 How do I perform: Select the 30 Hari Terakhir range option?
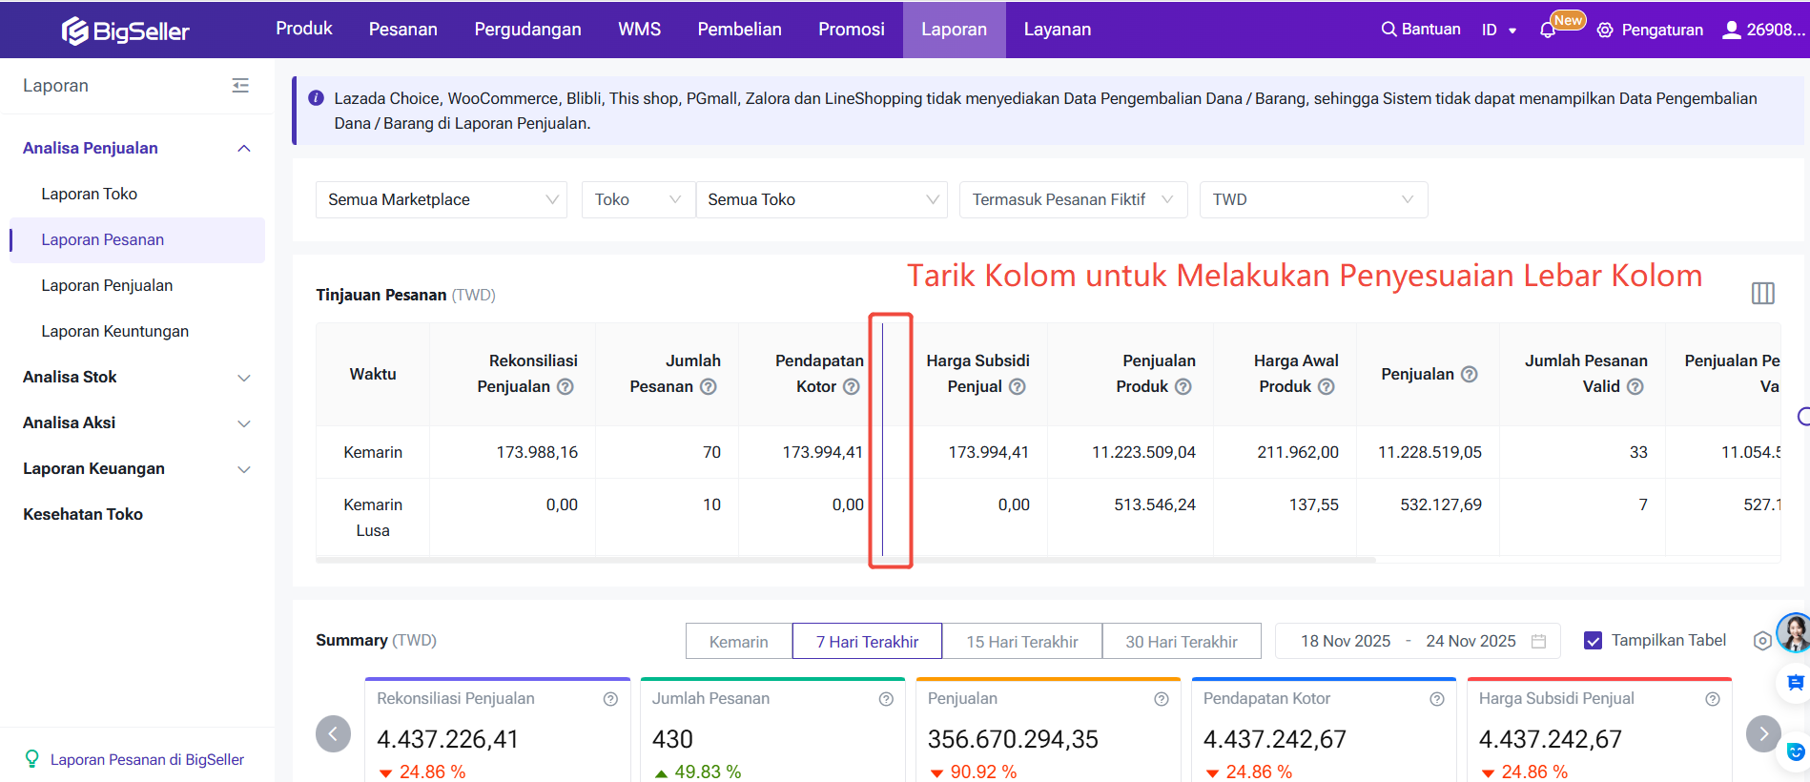click(x=1181, y=642)
